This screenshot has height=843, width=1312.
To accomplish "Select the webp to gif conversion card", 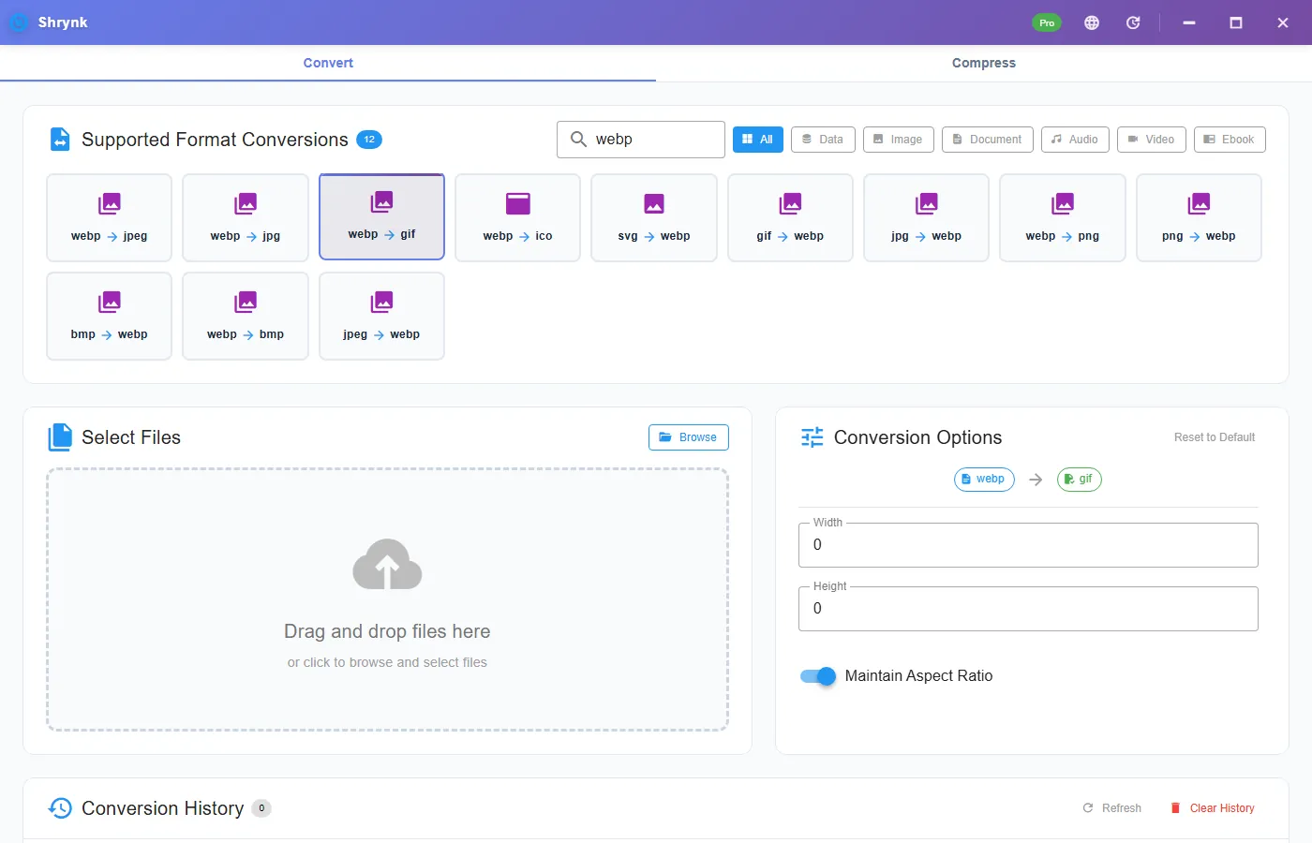I will pyautogui.click(x=381, y=216).
